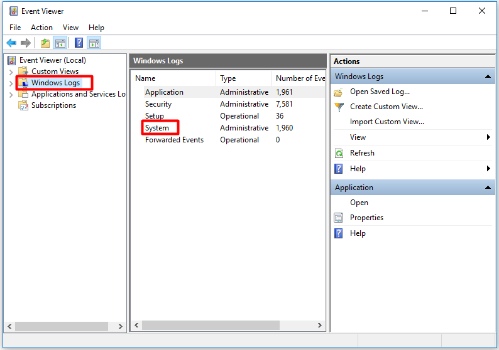Click tree pane horizontal scrollbar right arrow
The height and width of the screenshot is (350, 499).
[x=120, y=326]
